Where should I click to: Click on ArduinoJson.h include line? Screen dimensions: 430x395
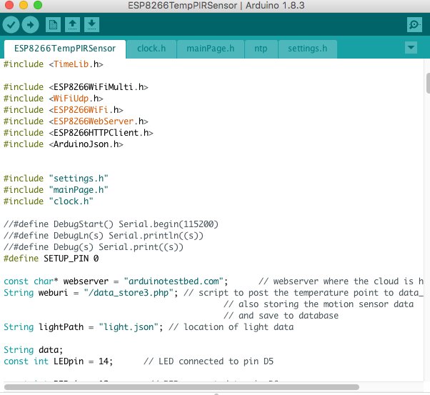(x=64, y=144)
